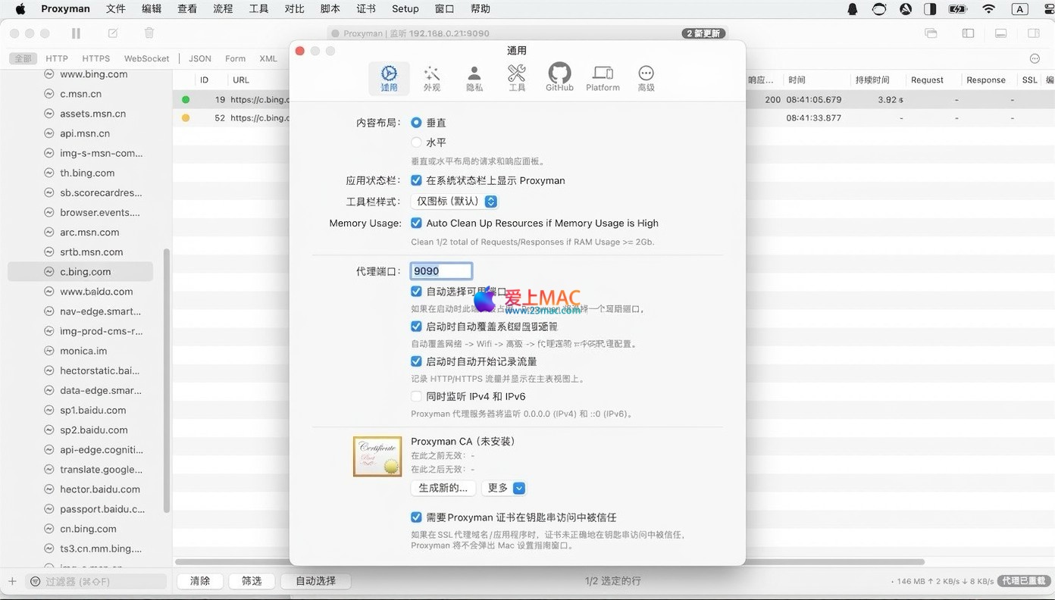
Task: Enable 同时监听 IPv4 和 IPv6 checkbox
Action: 416,396
